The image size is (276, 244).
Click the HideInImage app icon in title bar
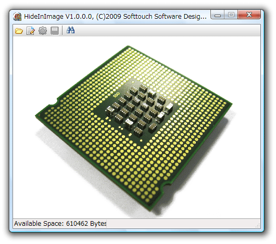[17, 17]
